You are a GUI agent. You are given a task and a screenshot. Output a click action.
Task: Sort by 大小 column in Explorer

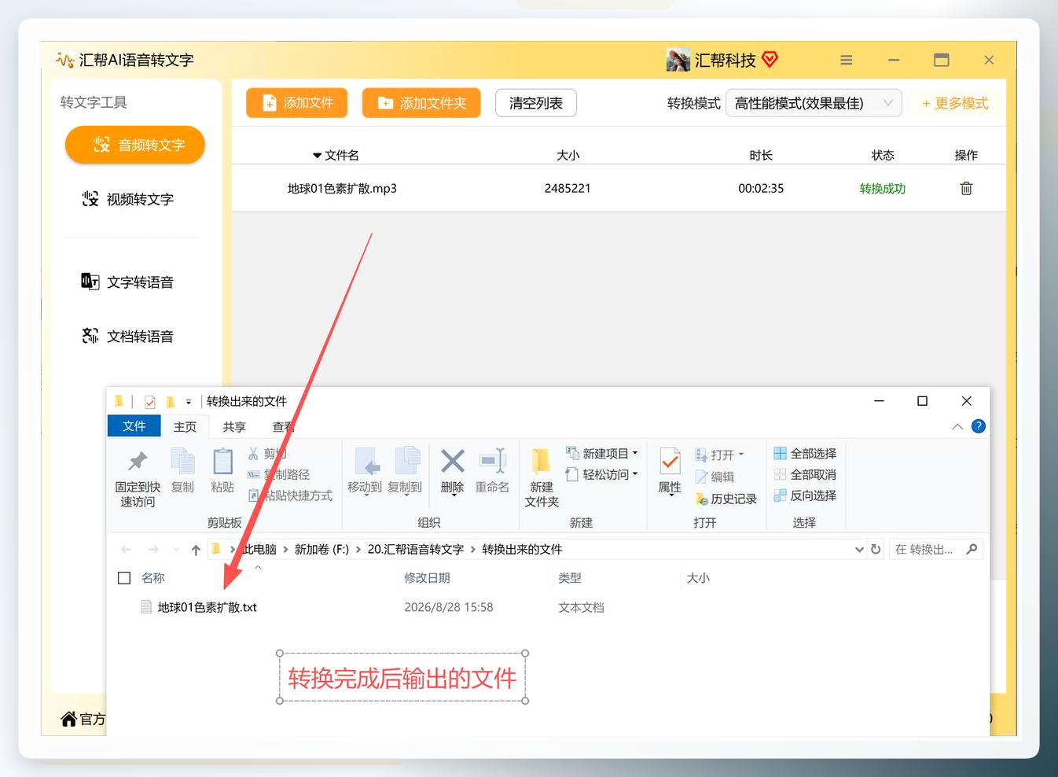click(698, 578)
